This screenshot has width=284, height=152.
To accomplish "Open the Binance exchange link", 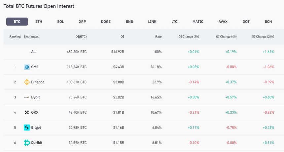I will coord(38,82).
